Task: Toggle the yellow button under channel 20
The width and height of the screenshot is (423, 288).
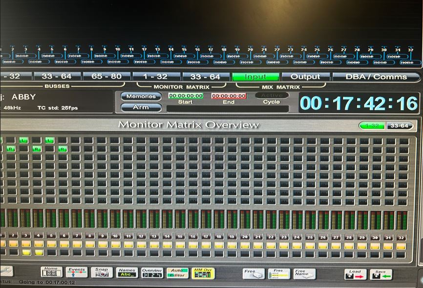Action: pyautogui.click(x=245, y=245)
